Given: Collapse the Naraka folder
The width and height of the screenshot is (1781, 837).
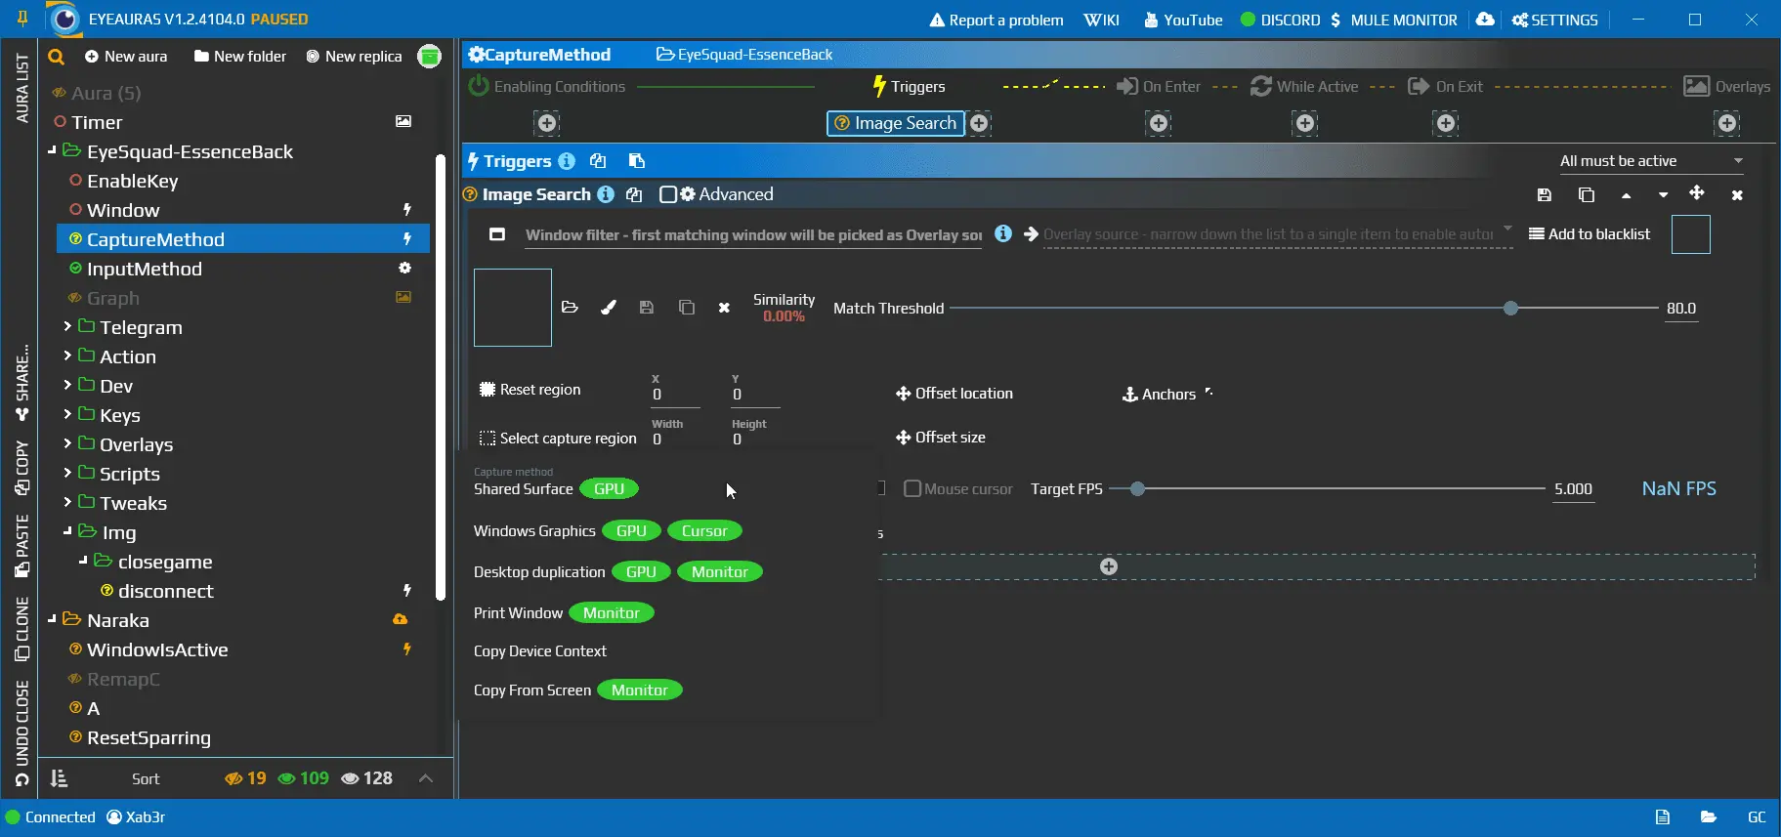Looking at the screenshot, I should pyautogui.click(x=53, y=620).
